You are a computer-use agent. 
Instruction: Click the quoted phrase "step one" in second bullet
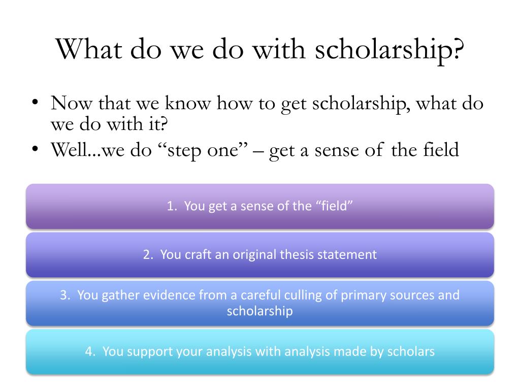(203, 150)
